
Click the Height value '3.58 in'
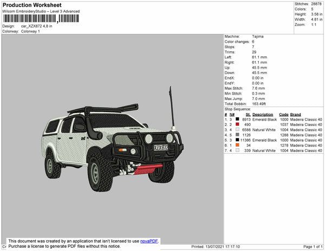point(316,14)
